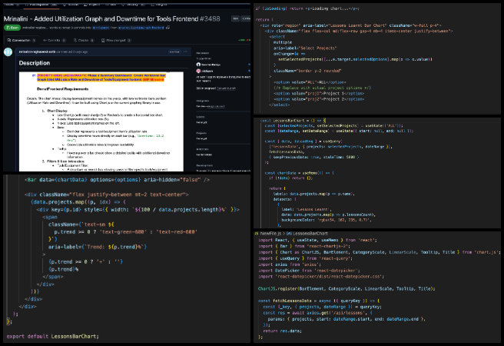Viewport: 504px width, 346px height.
Task: Click the aria-label="Select Projects" code line
Action: 305,48
